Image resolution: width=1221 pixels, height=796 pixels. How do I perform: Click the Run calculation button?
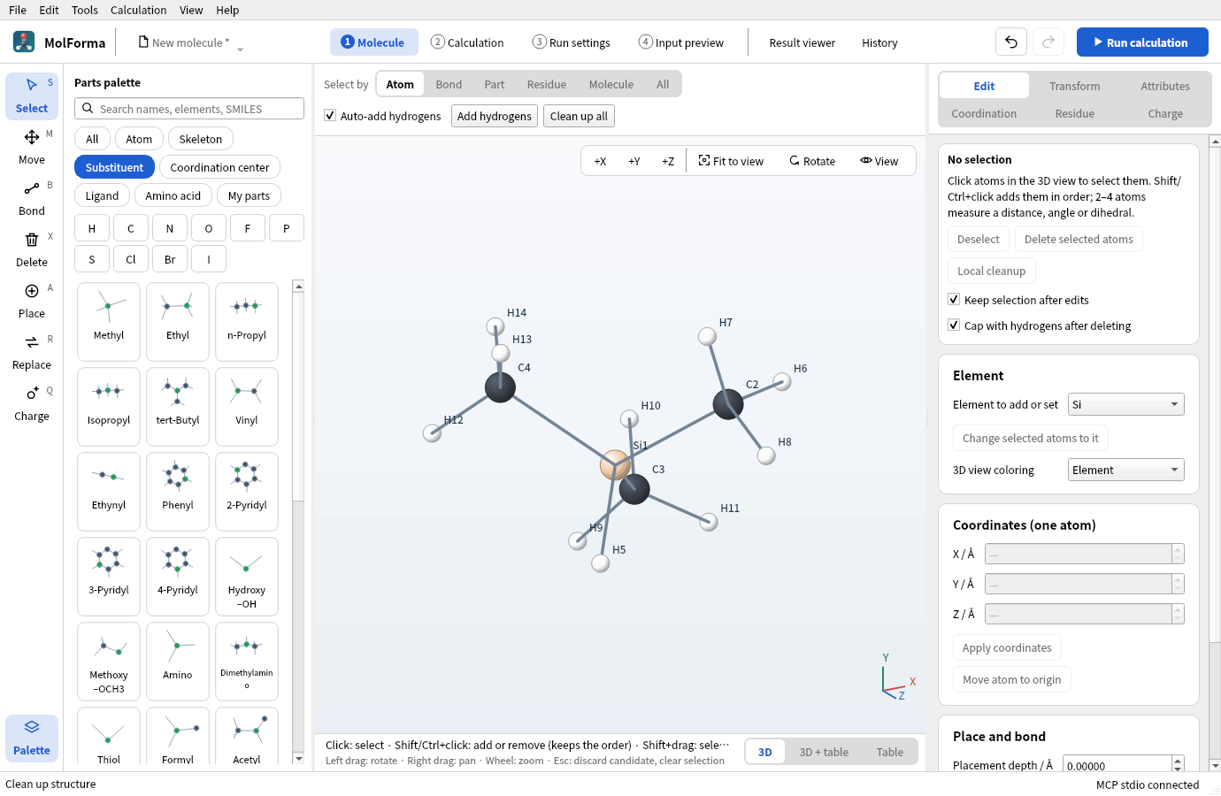point(1142,42)
